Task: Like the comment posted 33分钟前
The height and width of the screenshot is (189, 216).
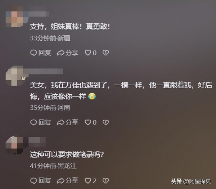Action: [90, 53]
